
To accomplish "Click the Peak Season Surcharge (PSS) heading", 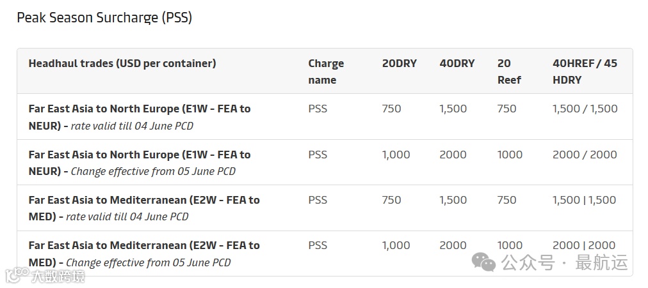I will click(x=104, y=18).
